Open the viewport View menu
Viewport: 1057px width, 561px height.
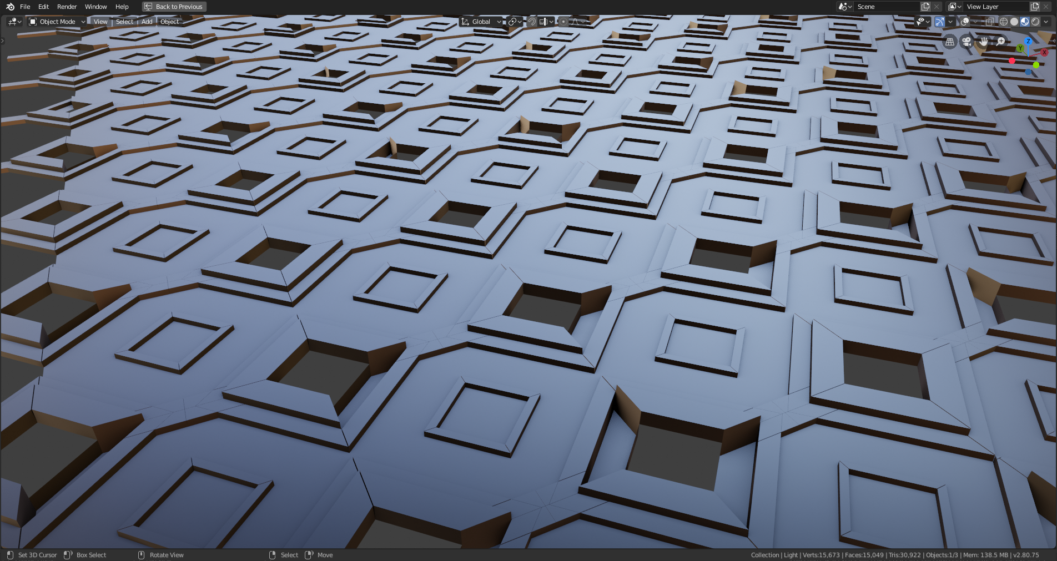point(100,22)
